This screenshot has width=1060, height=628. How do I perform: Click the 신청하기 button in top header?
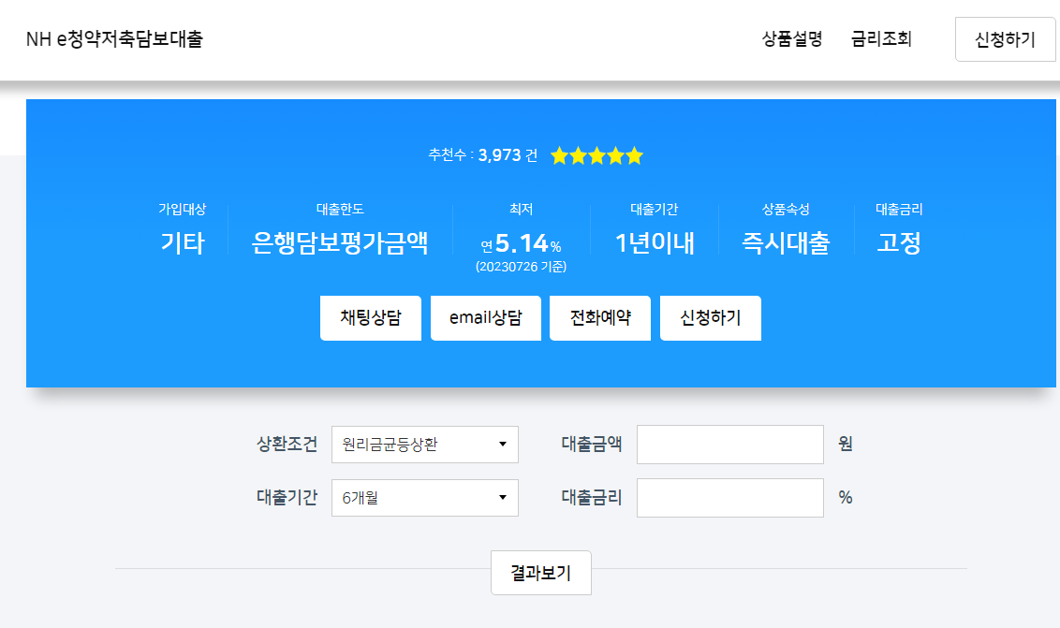point(1005,39)
